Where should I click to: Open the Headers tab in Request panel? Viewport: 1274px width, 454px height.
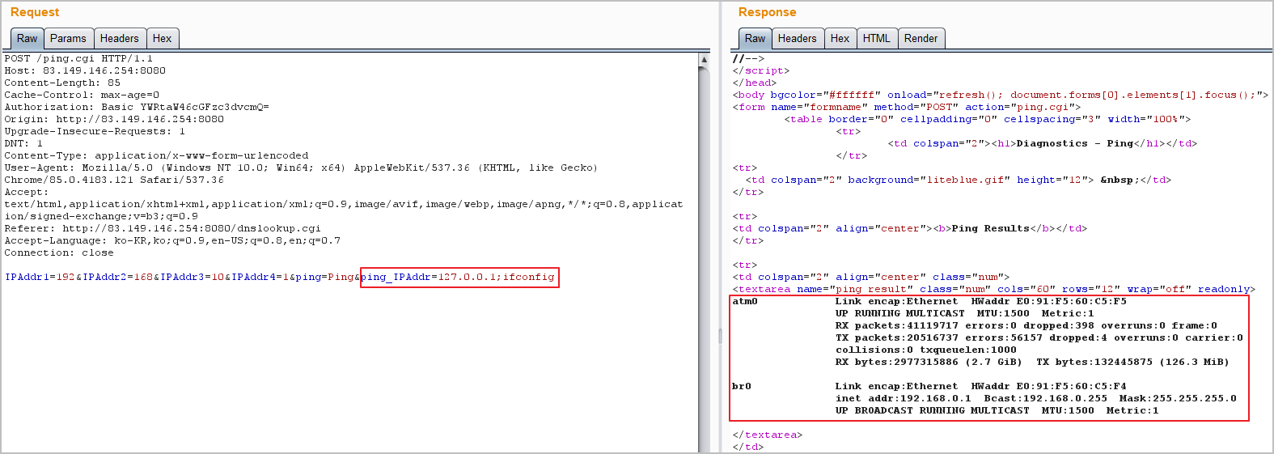point(120,38)
